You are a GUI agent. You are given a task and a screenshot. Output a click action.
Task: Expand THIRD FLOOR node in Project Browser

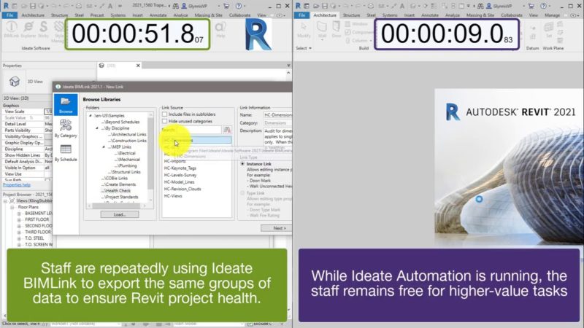(19, 232)
